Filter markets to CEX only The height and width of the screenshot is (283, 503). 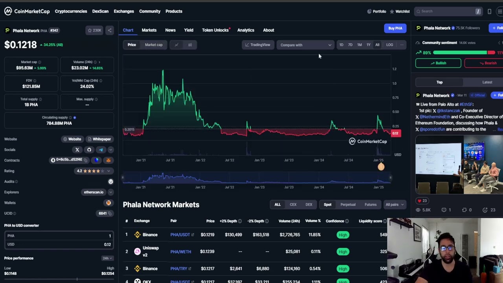coord(293,205)
